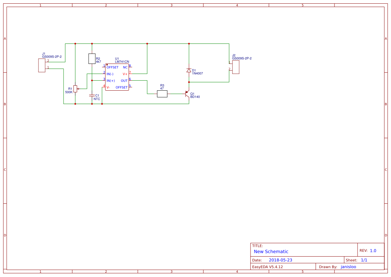Click the date 2018-05-23 field

pyautogui.click(x=281, y=260)
